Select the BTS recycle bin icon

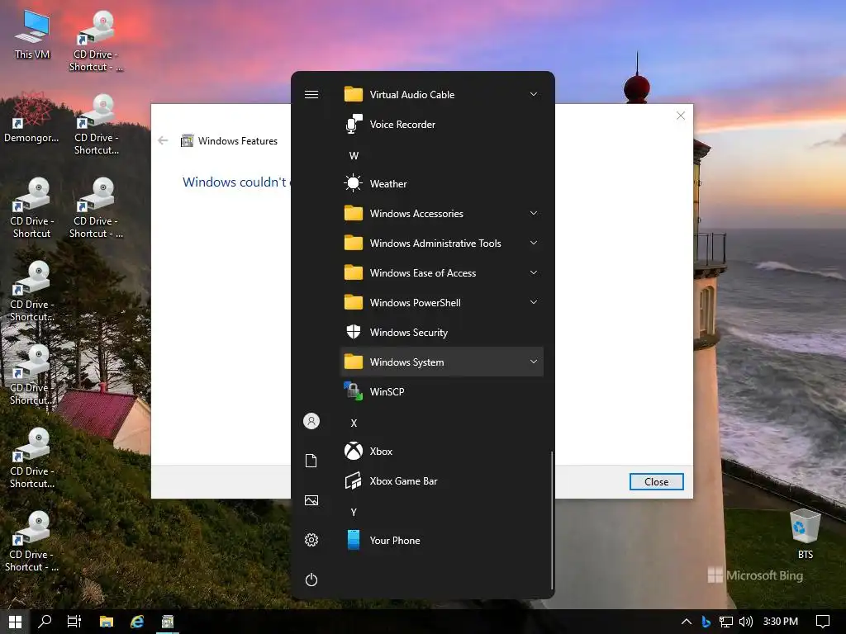click(x=806, y=534)
